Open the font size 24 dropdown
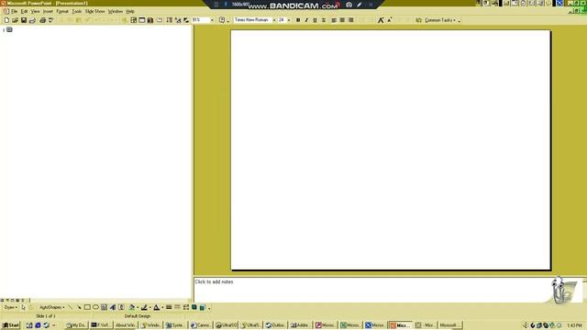The width and height of the screenshot is (587, 330). [x=289, y=20]
